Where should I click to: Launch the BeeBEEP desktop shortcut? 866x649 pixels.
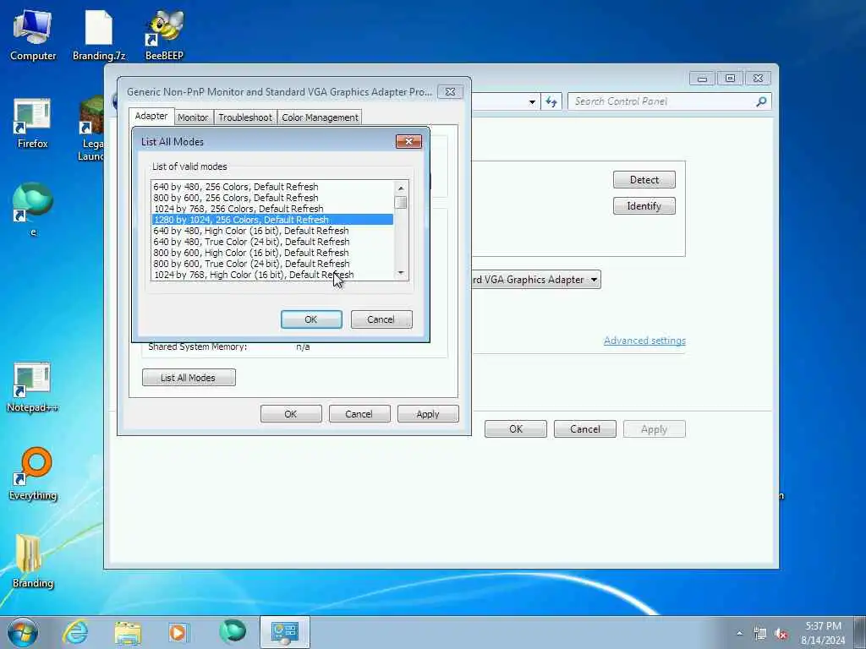point(165,34)
